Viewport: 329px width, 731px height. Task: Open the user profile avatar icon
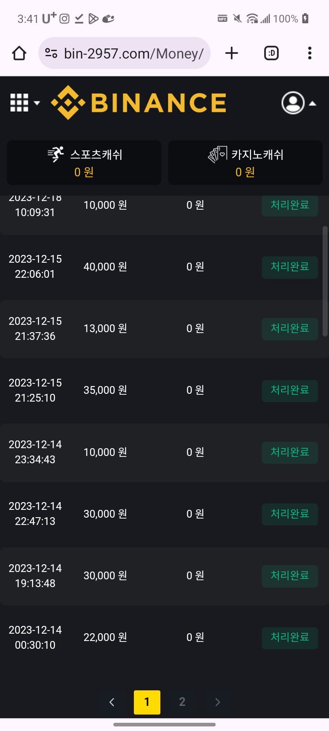[x=293, y=103]
